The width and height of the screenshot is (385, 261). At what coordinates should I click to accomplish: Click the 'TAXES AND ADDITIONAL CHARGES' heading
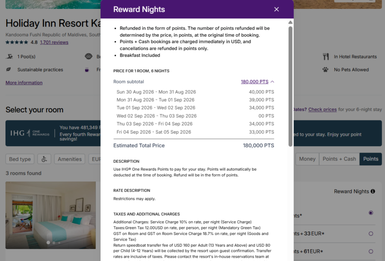coord(147,214)
